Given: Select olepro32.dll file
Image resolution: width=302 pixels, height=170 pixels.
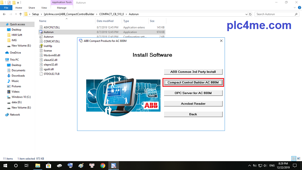Looking at the screenshot, I should [x=50, y=64].
